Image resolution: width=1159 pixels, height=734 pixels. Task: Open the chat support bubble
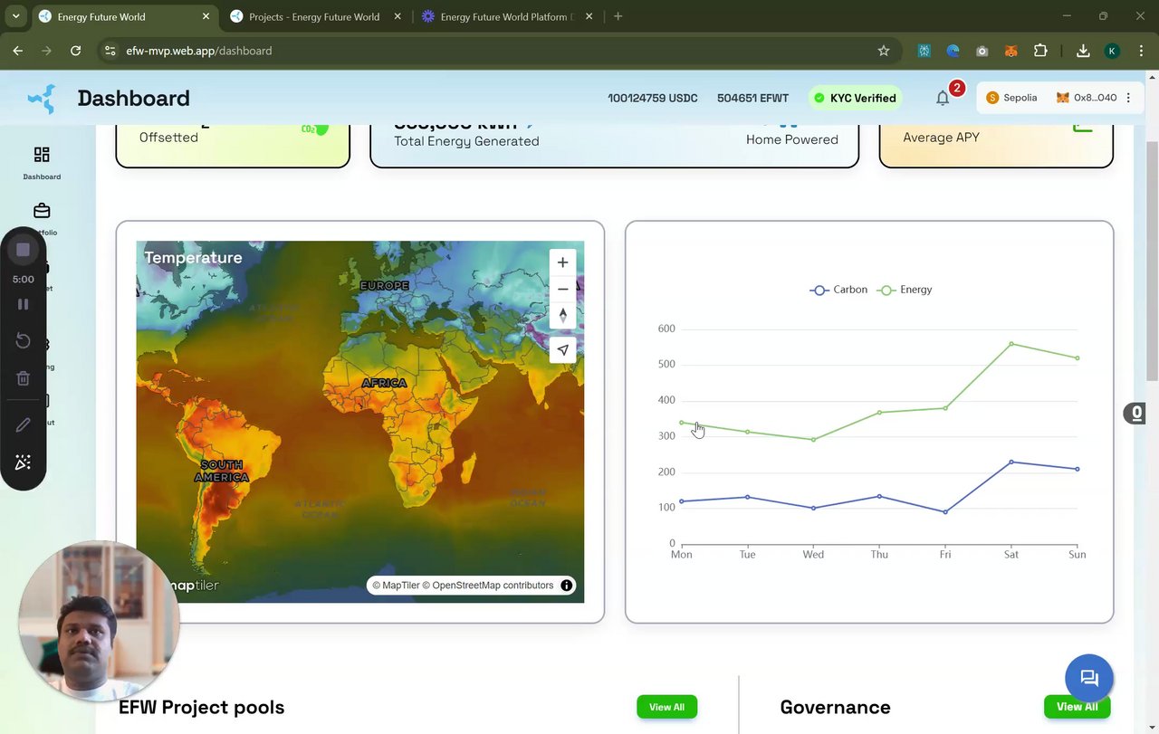pos(1089,678)
